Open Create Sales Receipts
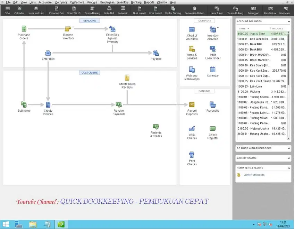 point(127,77)
